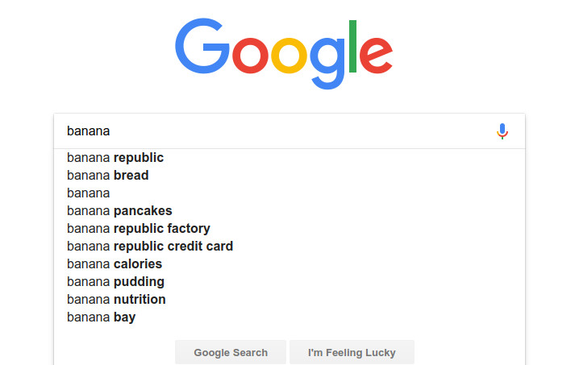Click the Google Search button
This screenshot has height=365, width=575.
coord(231,352)
